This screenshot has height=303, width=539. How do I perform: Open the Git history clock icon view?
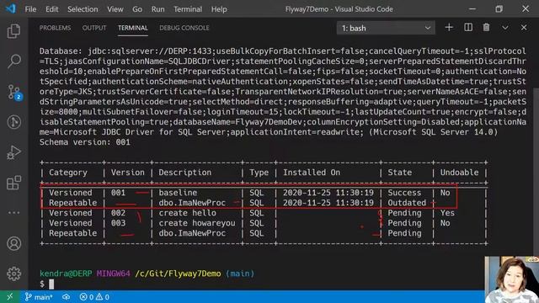point(13,122)
